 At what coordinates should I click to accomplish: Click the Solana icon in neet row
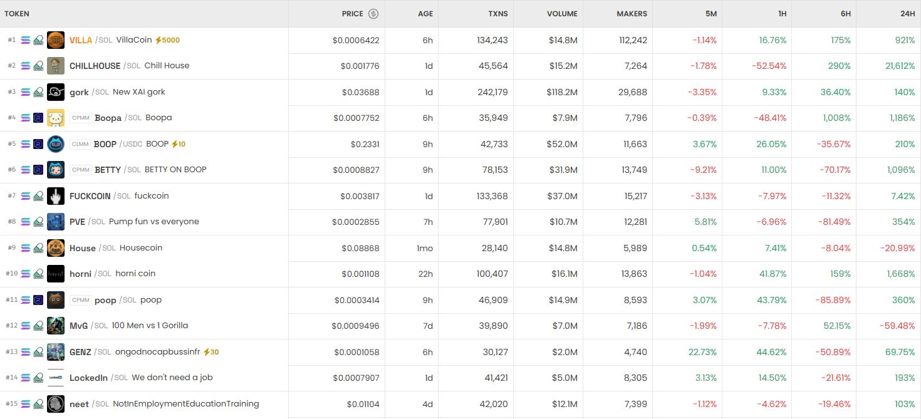(26, 404)
